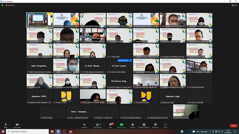Screen dimensions: 239x134
Task: Open Breakout Rooms
Action: click(144, 125)
